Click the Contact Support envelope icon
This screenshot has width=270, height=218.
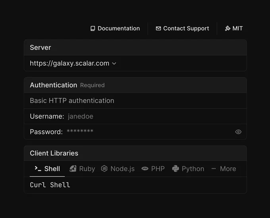pyautogui.click(x=158, y=29)
